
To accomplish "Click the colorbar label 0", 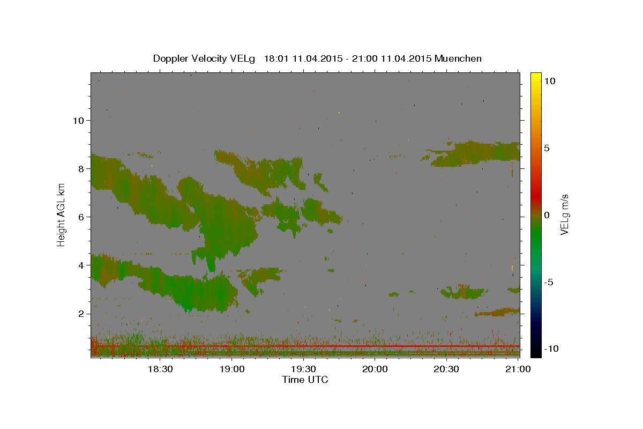I will [x=547, y=215].
